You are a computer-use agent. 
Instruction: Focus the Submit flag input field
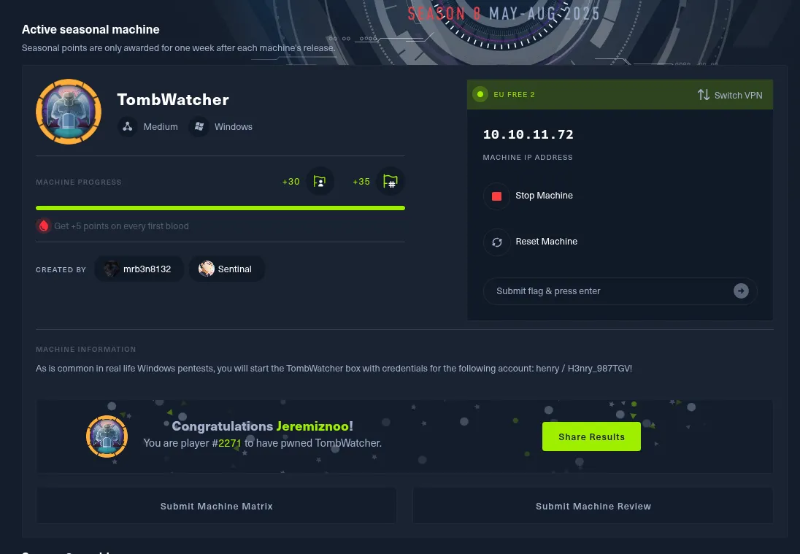pos(620,291)
